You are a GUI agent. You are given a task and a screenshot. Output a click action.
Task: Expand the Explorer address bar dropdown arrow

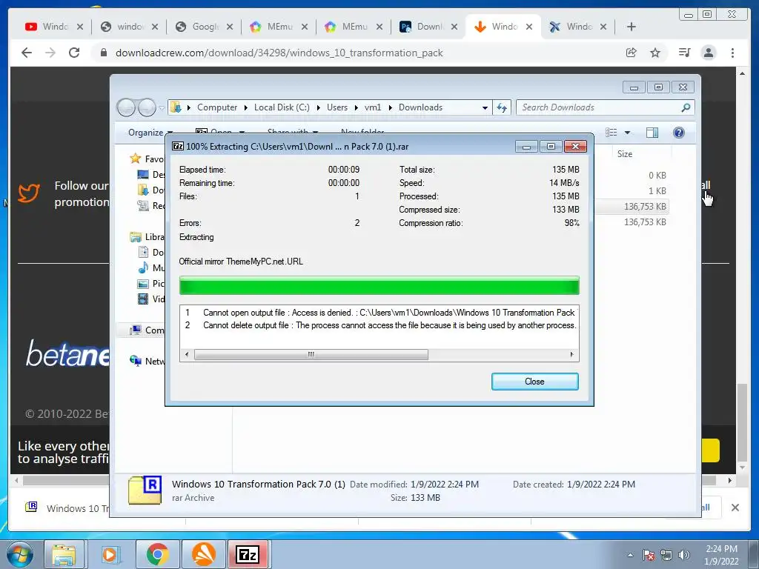click(x=485, y=108)
